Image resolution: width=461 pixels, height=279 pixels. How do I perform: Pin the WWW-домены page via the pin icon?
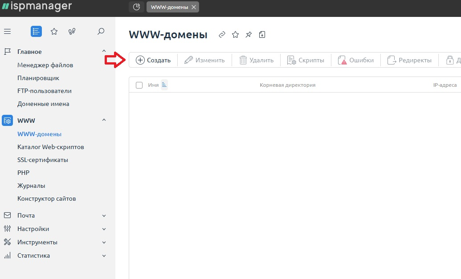(249, 34)
